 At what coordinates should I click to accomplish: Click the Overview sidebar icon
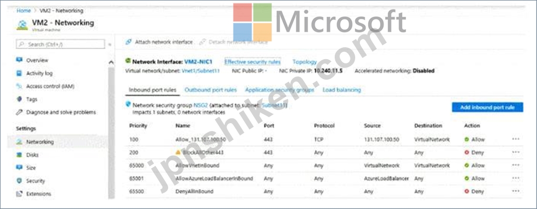[x=19, y=60]
